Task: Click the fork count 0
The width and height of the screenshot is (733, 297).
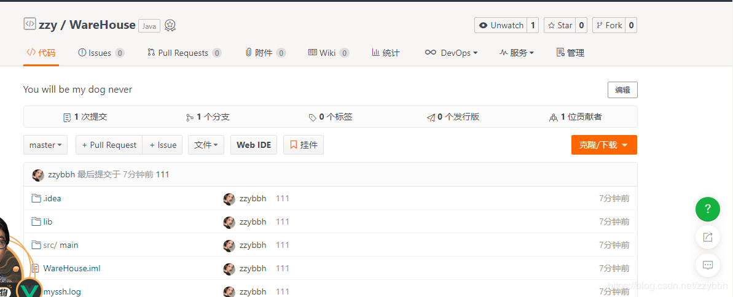Action: click(631, 25)
